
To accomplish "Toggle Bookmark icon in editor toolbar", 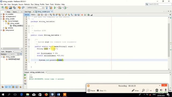I will click(72, 15).
